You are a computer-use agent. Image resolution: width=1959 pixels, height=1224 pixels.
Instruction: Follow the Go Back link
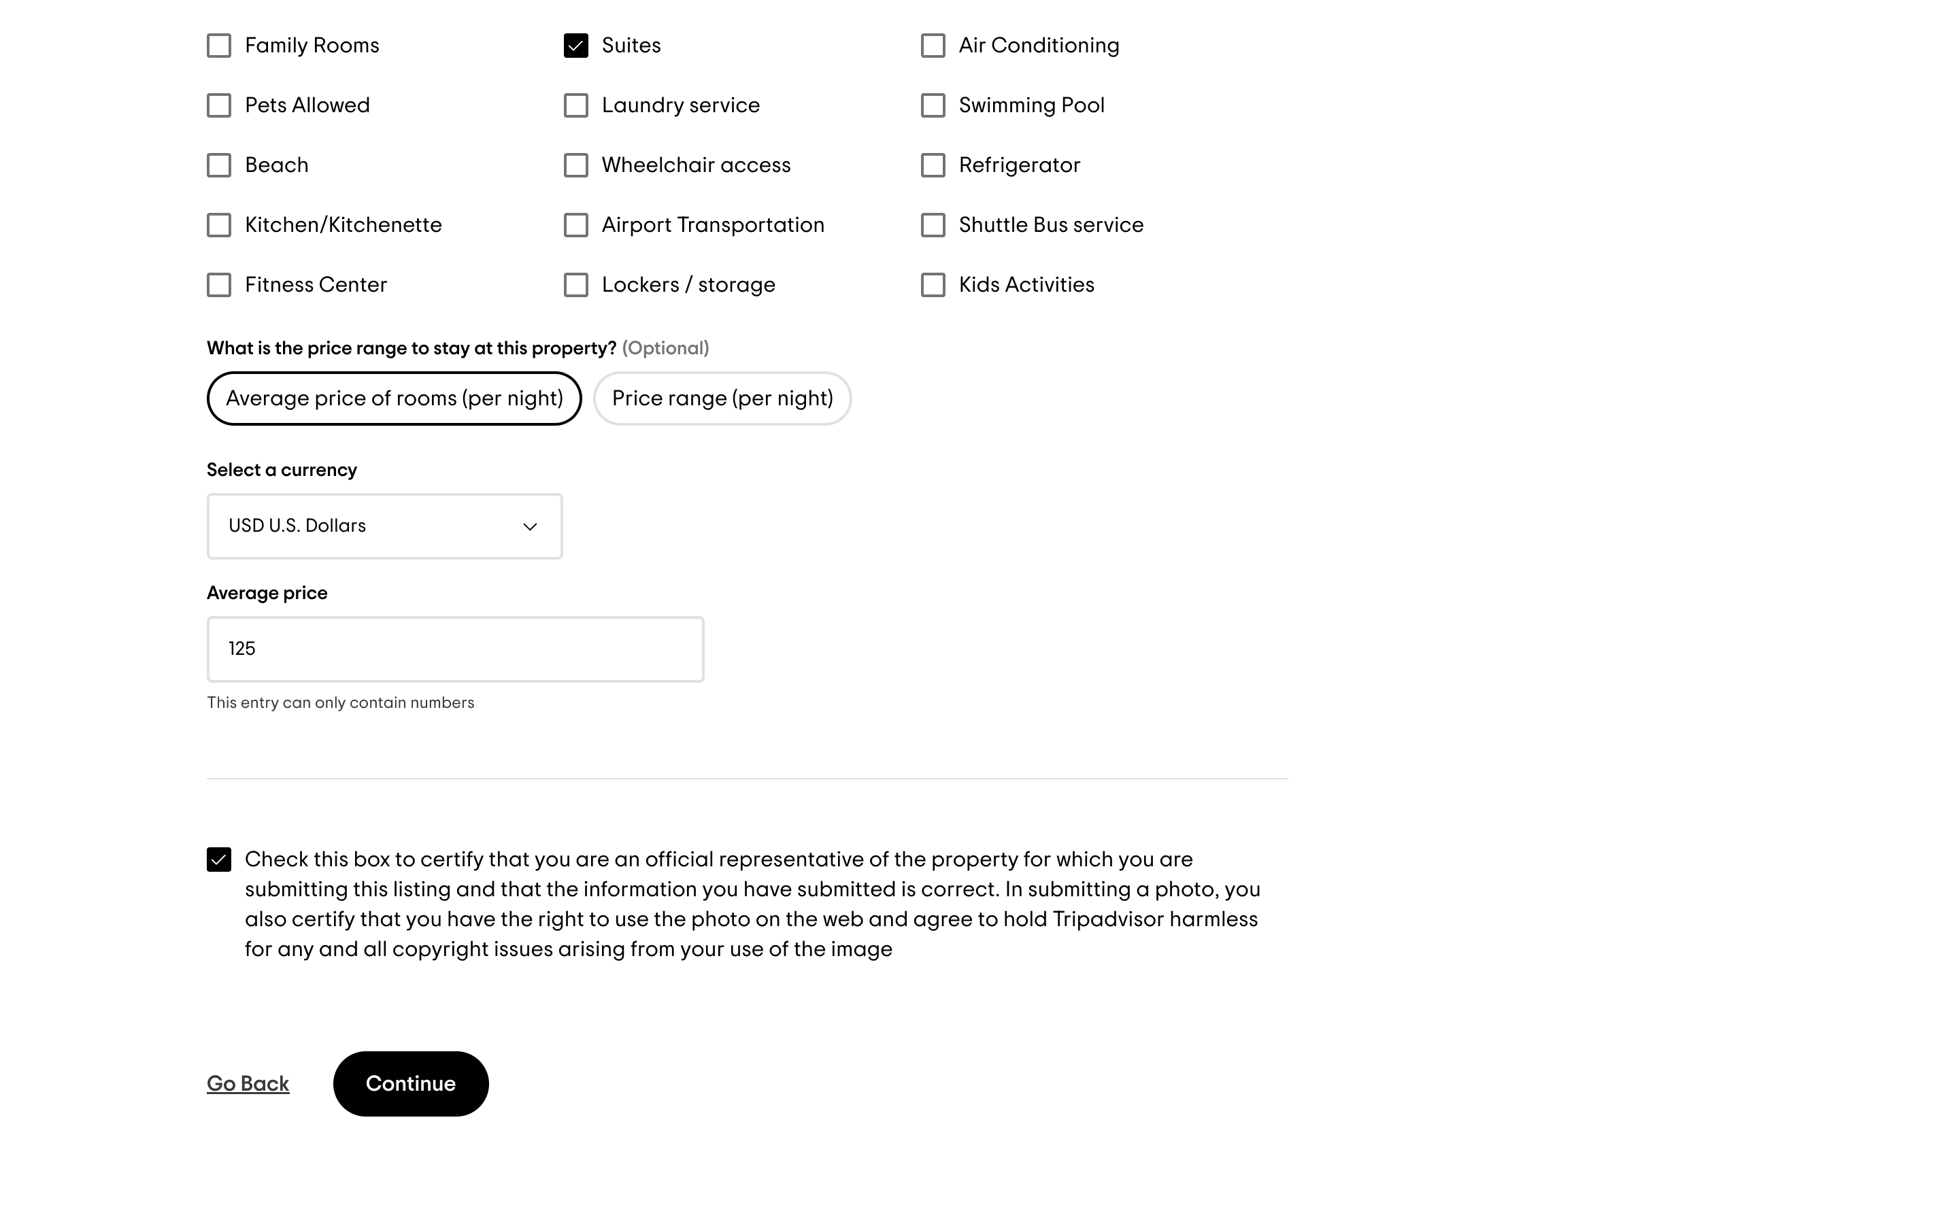point(248,1084)
